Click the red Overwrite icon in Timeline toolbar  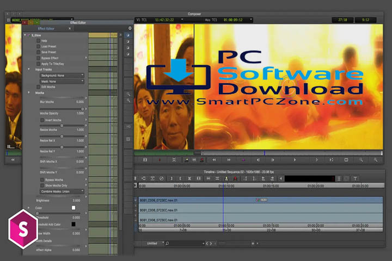click(235, 178)
